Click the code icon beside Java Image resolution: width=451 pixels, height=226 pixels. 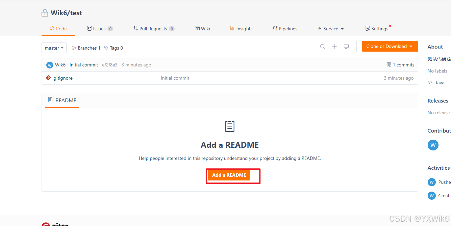coord(430,83)
